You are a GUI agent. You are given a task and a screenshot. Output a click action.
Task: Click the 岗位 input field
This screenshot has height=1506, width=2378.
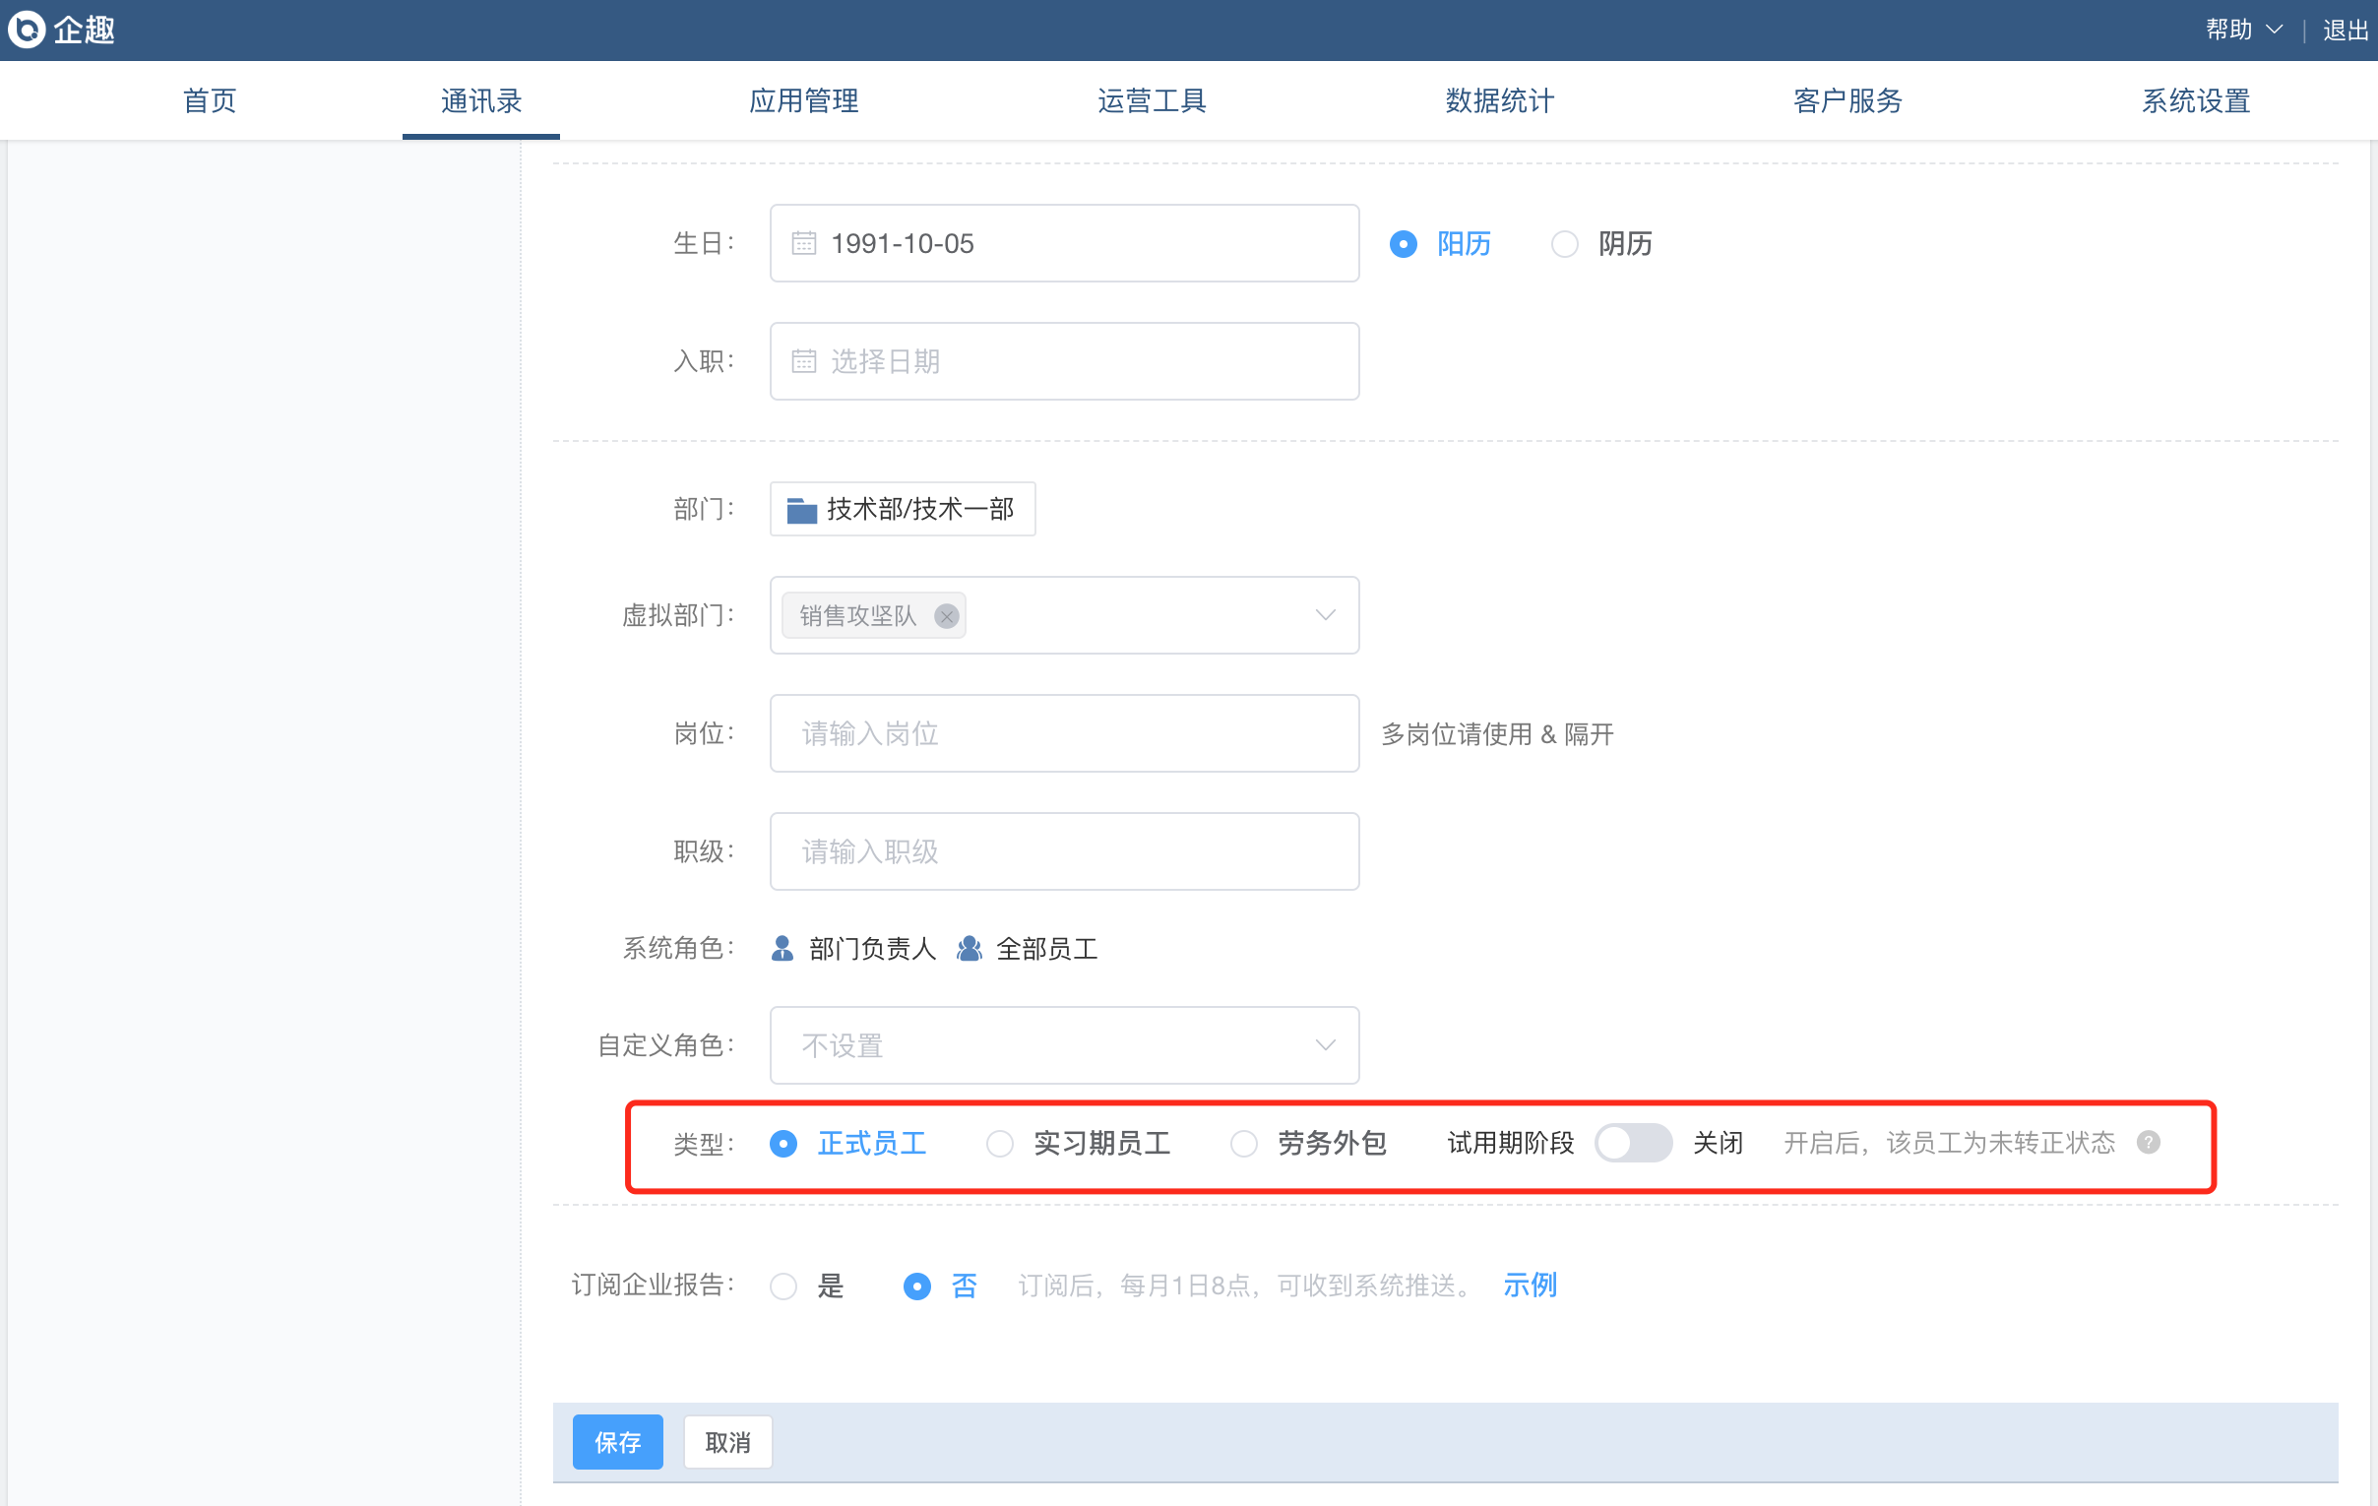pos(1064,733)
